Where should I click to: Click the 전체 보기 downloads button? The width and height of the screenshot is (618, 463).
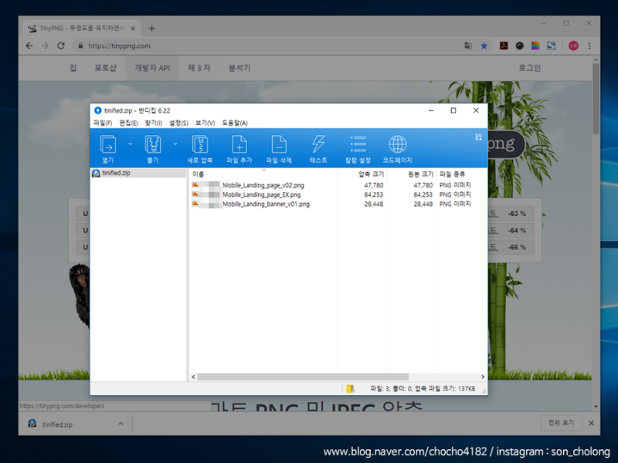coord(562,422)
